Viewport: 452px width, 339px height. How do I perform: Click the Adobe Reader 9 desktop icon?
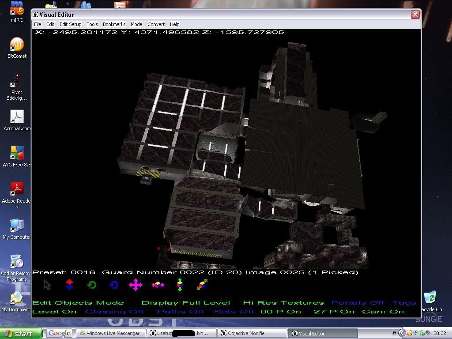(x=17, y=196)
